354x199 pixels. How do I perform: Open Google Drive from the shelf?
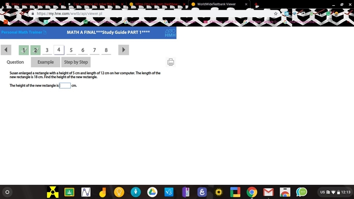pyautogui.click(x=152, y=192)
